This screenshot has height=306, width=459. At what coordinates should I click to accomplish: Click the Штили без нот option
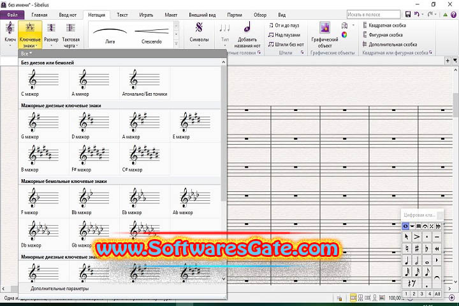pos(286,44)
